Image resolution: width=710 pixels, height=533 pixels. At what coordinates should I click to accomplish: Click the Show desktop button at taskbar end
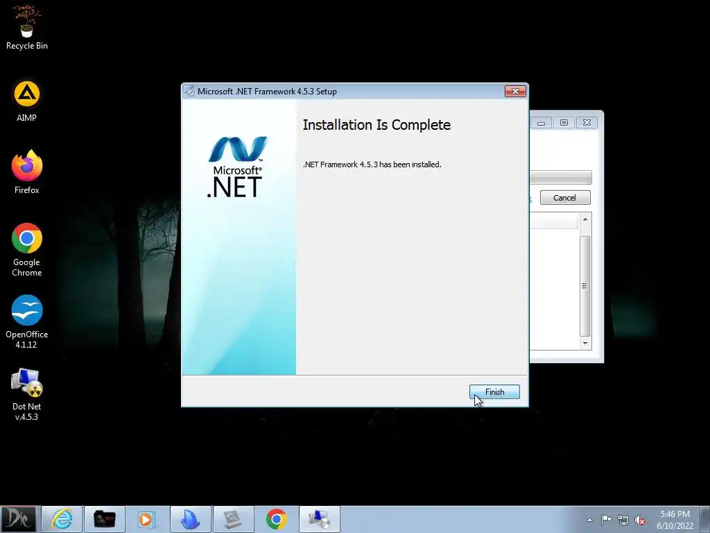705,519
